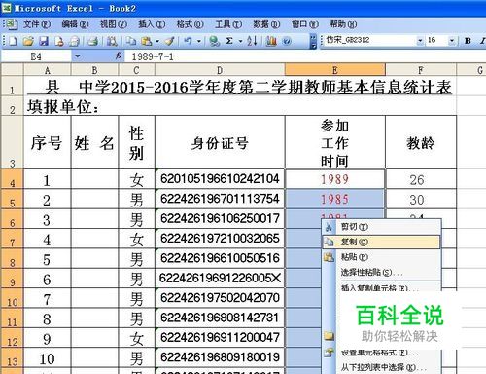Click the Paste icon in toolbar
The height and width of the screenshot is (374, 486).
pyautogui.click(x=147, y=41)
